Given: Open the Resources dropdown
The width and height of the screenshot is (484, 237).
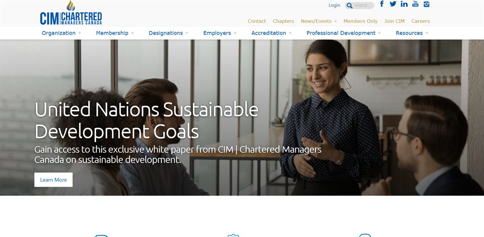Looking at the screenshot, I should [410, 33].
